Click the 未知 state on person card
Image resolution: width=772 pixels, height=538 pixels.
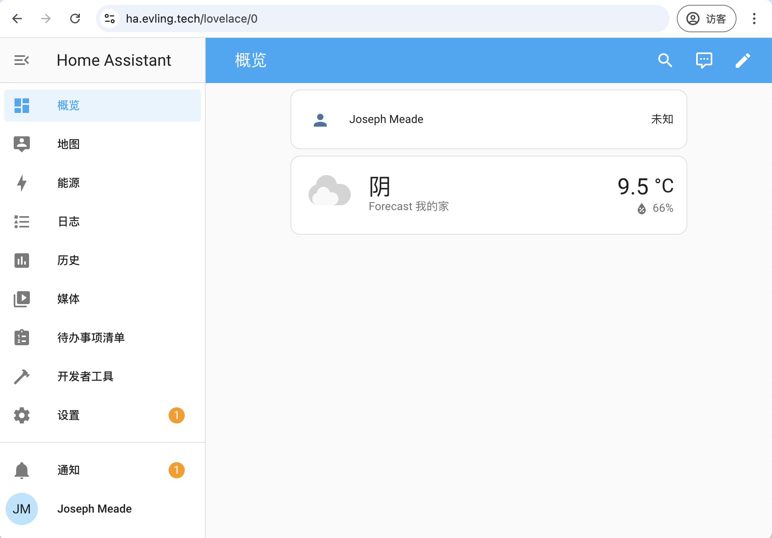(x=662, y=119)
